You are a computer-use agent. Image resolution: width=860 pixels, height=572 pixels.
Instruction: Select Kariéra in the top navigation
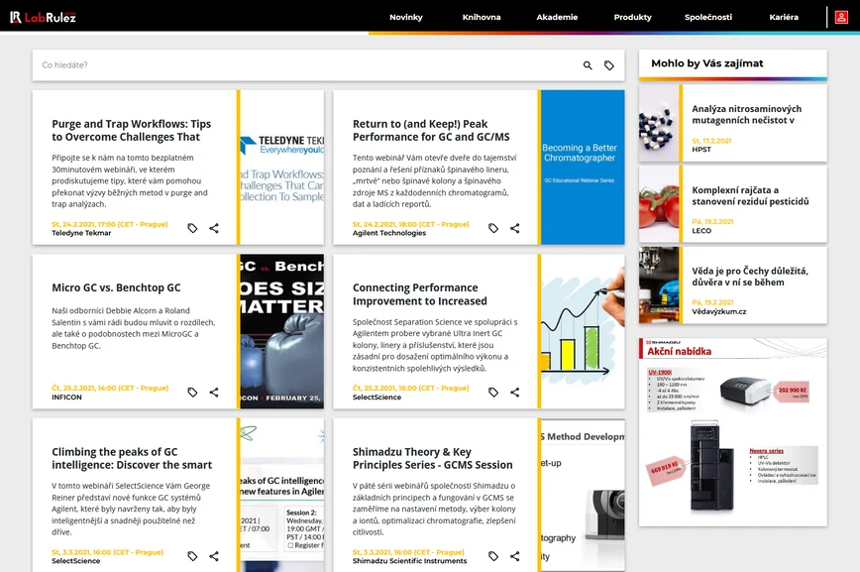[783, 17]
